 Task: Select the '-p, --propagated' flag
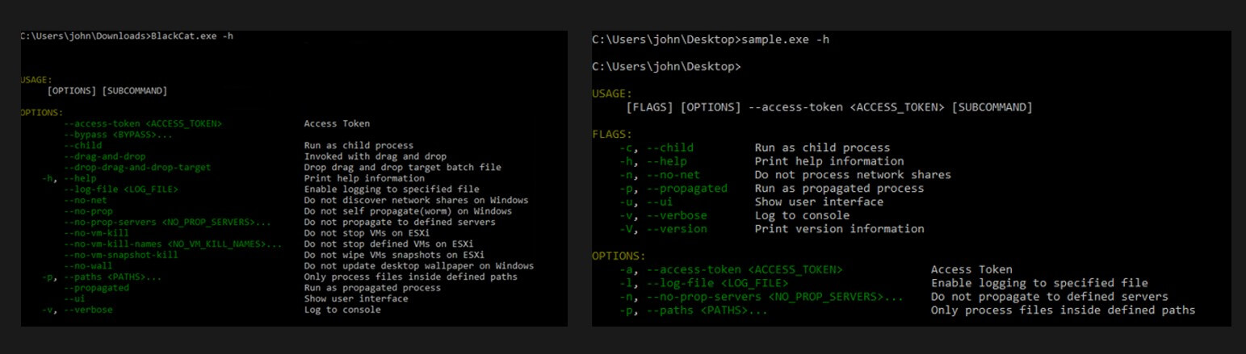[673, 188]
